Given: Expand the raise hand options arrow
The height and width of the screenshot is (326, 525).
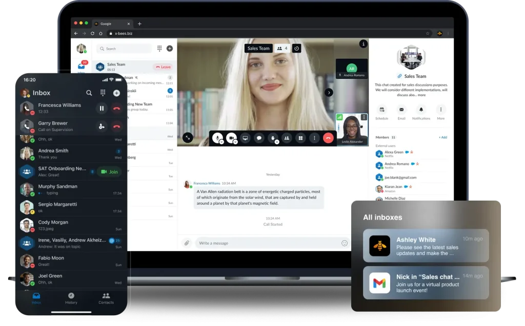Looking at the screenshot, I should 277,142.
